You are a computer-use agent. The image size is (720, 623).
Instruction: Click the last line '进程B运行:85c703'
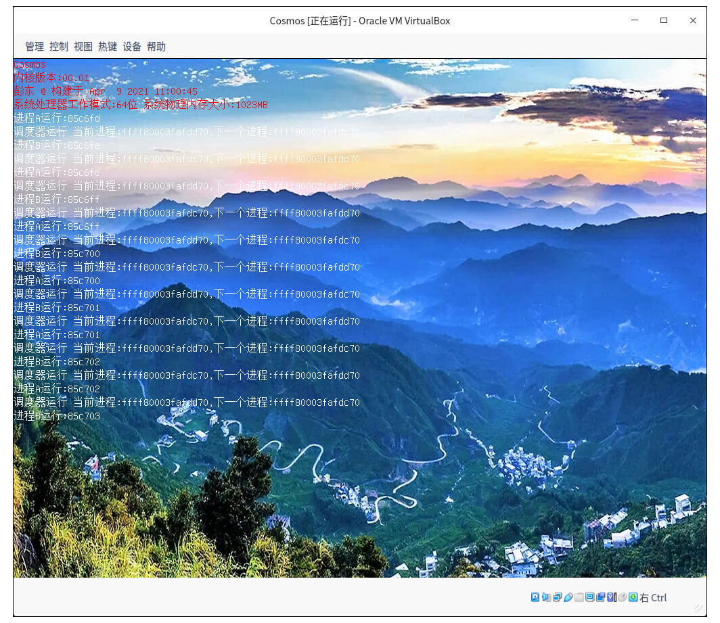pos(57,417)
